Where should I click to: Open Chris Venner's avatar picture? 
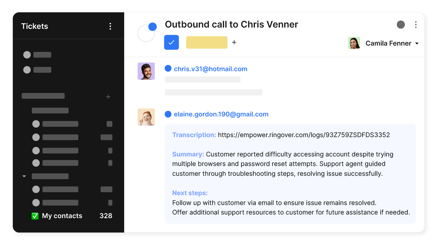pyautogui.click(x=146, y=71)
